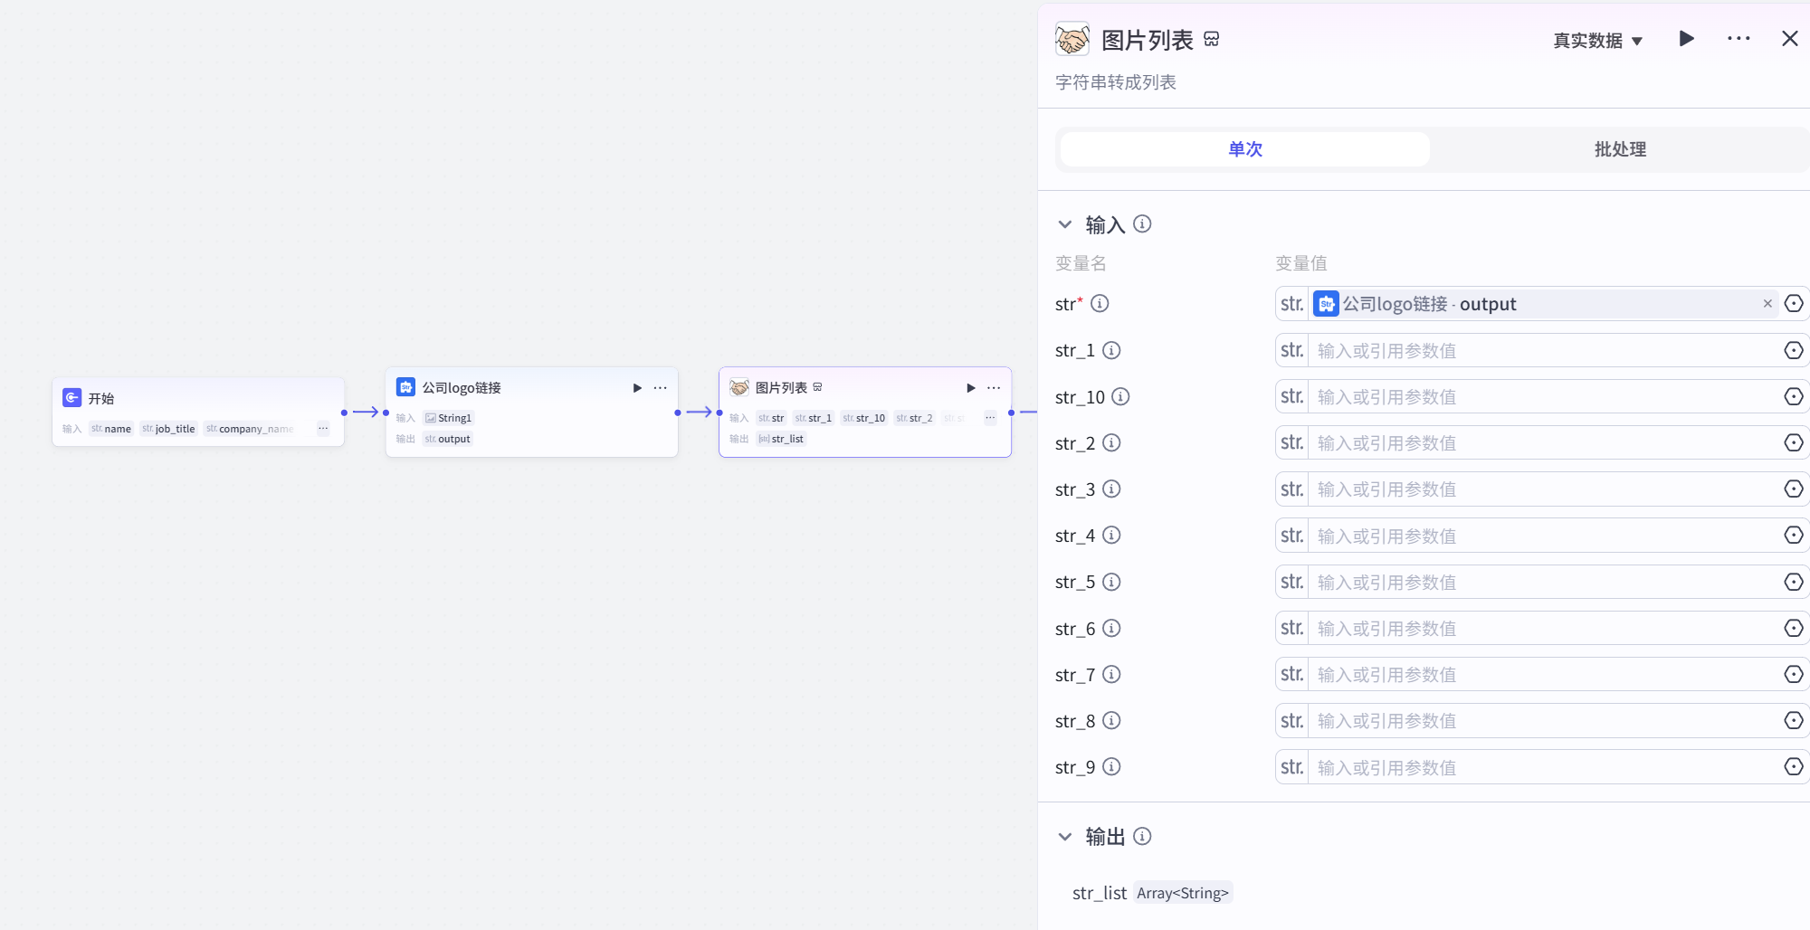Click the str_3 value input field

(x=1544, y=489)
